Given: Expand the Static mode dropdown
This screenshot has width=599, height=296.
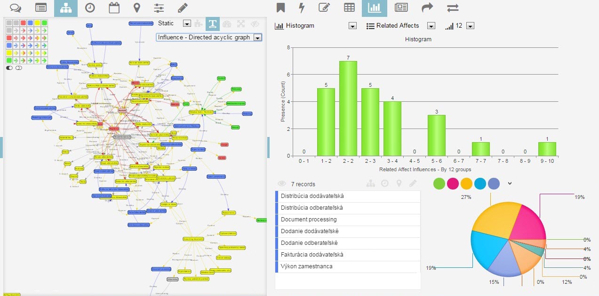Looking at the screenshot, I should pos(186,23).
